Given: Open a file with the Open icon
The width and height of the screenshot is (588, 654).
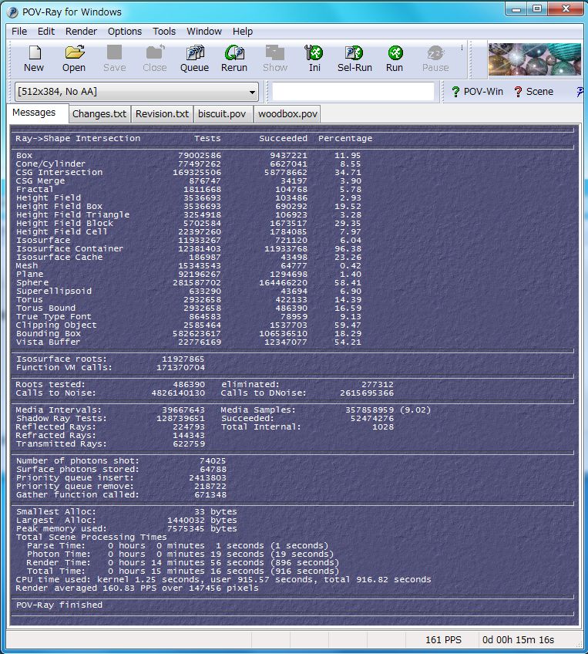Looking at the screenshot, I should click(x=74, y=59).
